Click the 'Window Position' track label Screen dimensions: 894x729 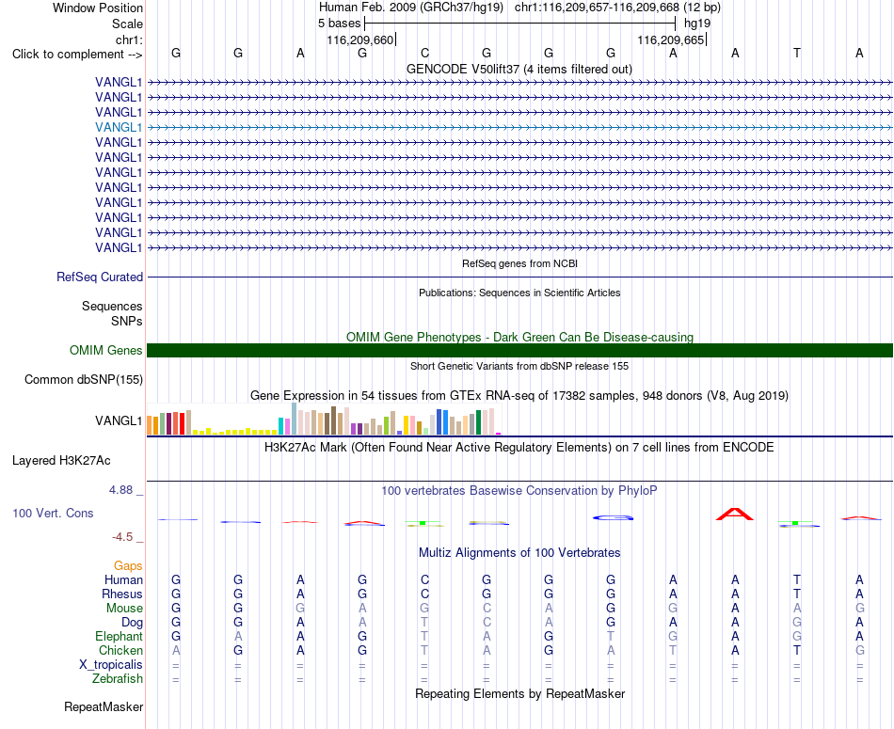(x=98, y=8)
